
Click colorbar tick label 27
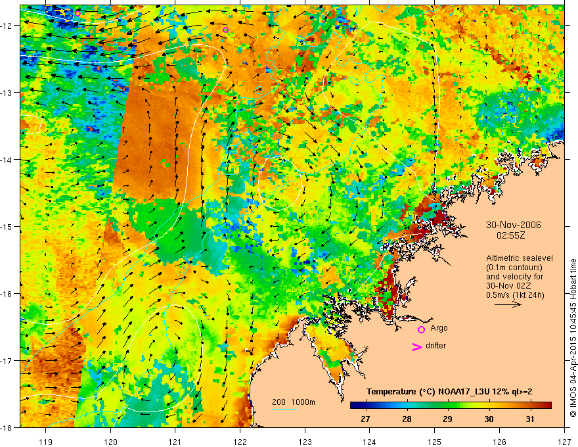[x=365, y=419]
